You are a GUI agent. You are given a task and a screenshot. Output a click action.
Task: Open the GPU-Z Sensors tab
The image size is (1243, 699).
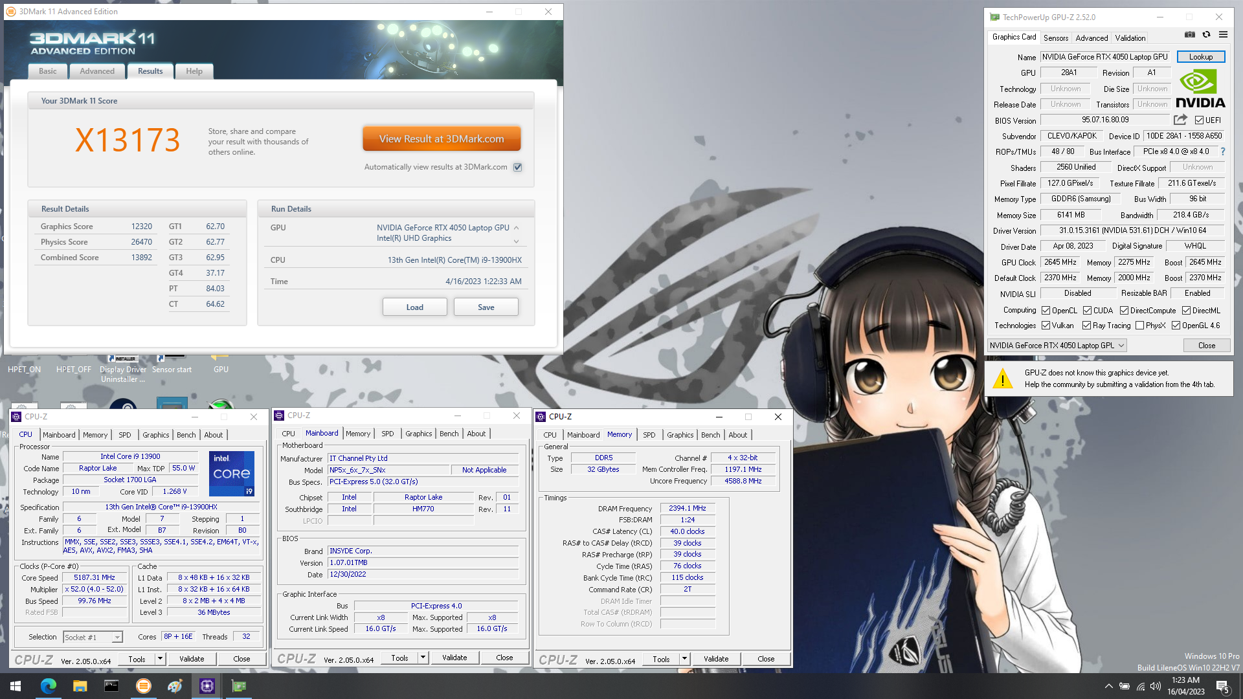point(1056,38)
